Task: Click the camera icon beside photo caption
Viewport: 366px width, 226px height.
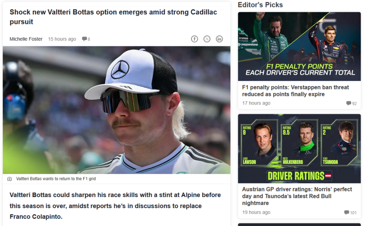Action: click(x=9, y=179)
